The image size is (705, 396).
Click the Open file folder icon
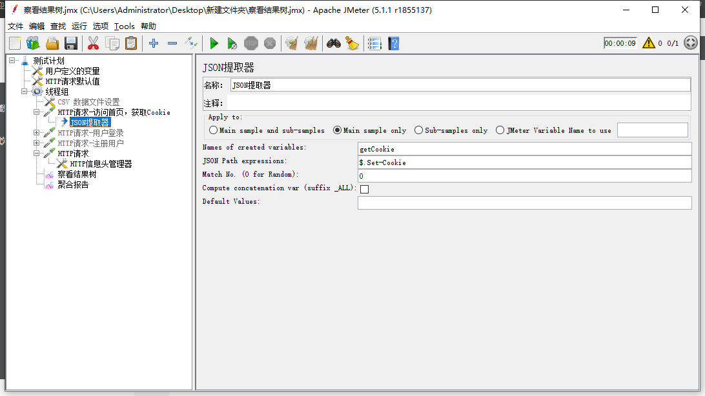[52, 44]
